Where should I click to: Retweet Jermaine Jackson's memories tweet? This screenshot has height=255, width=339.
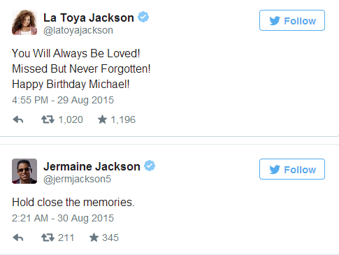[48, 238]
